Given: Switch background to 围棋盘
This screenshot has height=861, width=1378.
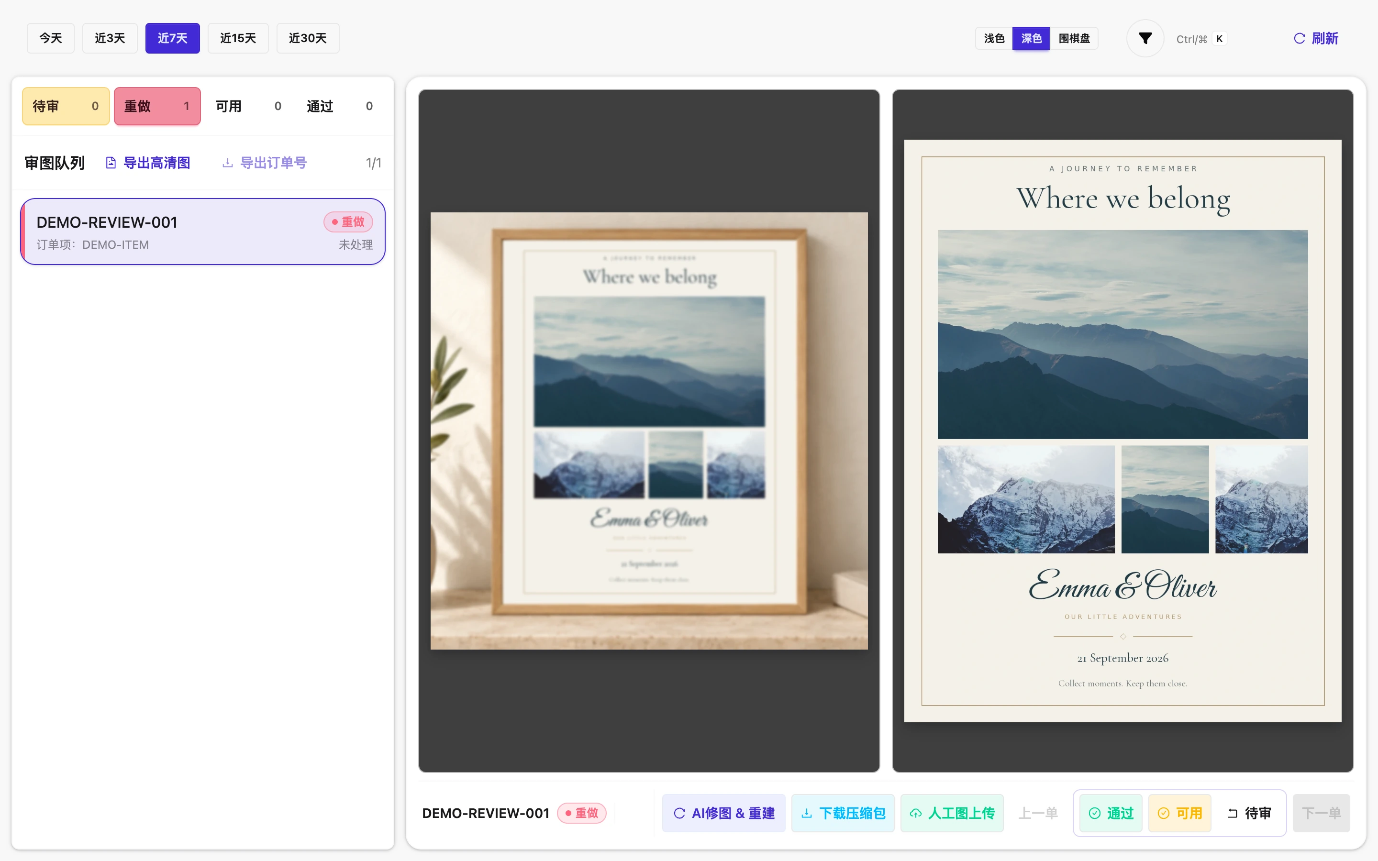Looking at the screenshot, I should click(x=1074, y=38).
